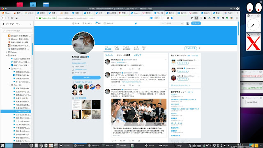
Task: Click the bookmarks search field
Action: 17,30
